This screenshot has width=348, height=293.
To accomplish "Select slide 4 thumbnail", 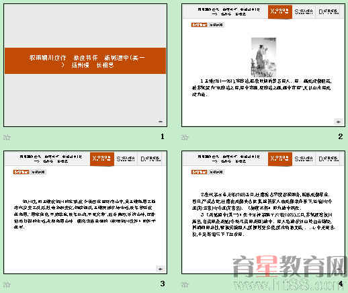I will click(x=263, y=212).
